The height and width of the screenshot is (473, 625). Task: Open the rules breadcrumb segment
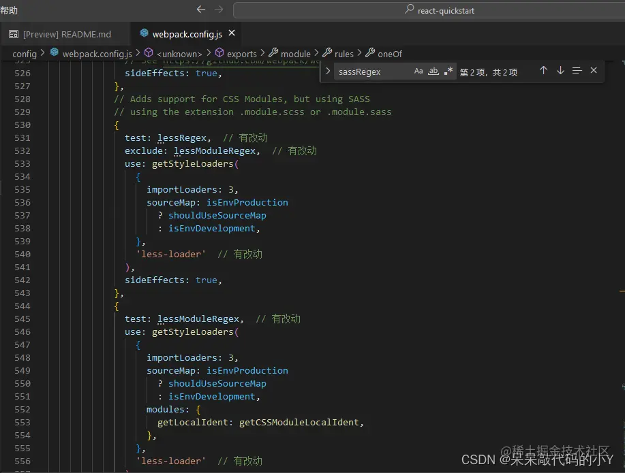(344, 54)
